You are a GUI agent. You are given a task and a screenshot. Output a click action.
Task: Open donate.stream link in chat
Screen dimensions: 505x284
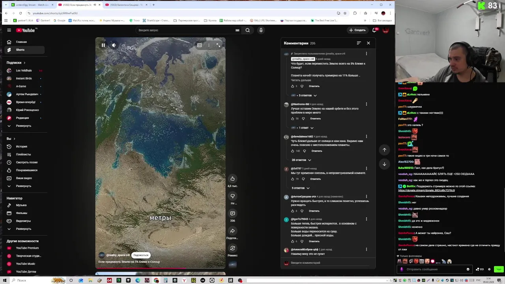pos(426,191)
